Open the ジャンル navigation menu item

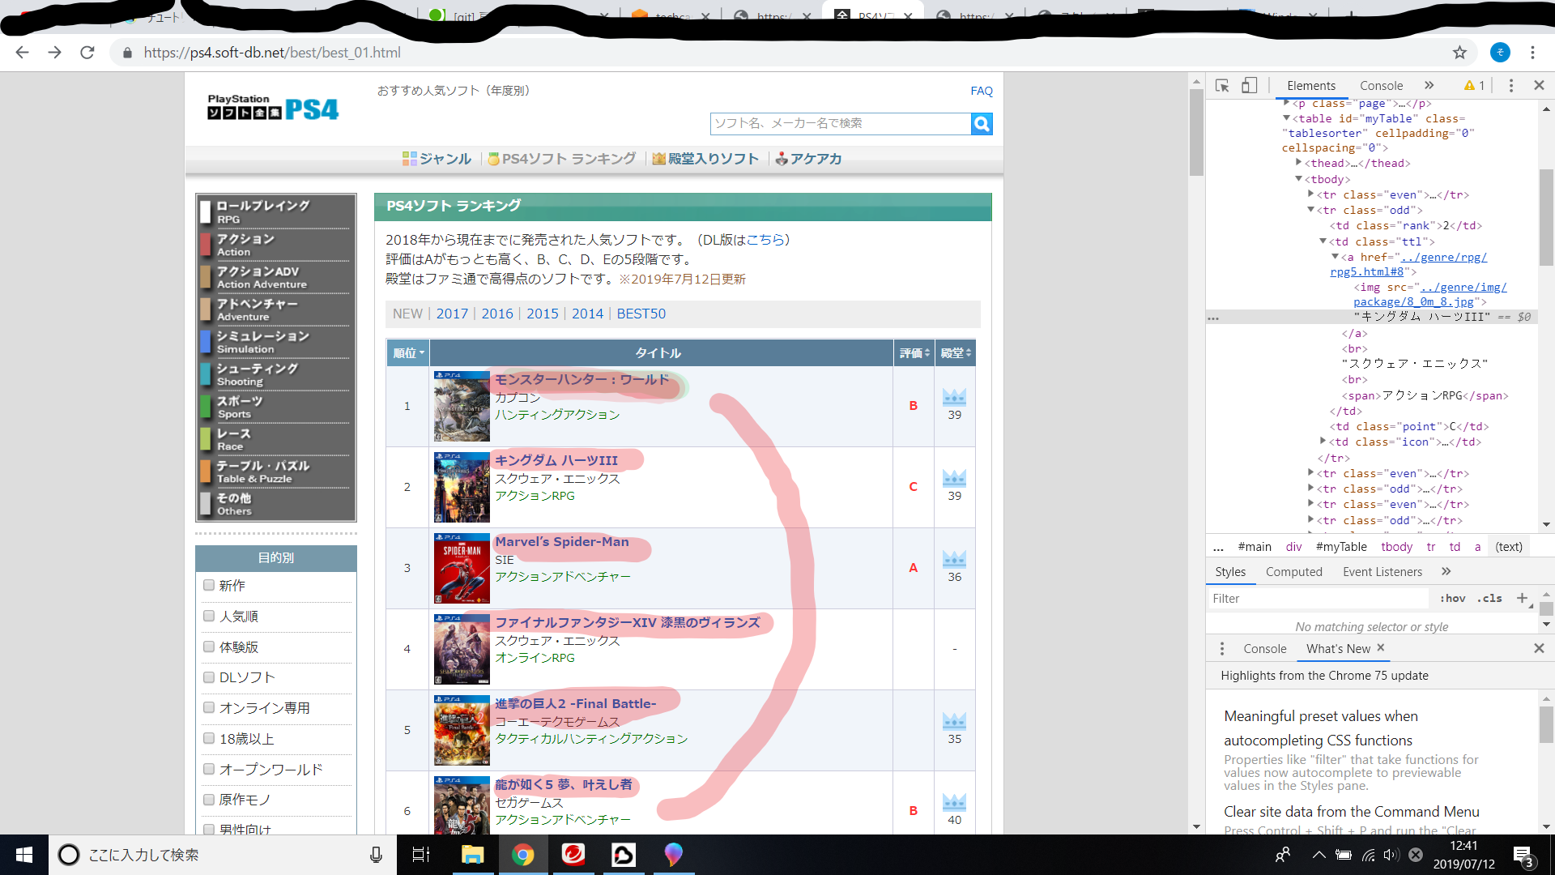click(437, 159)
